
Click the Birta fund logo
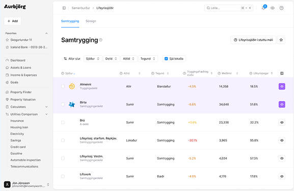point(72,104)
